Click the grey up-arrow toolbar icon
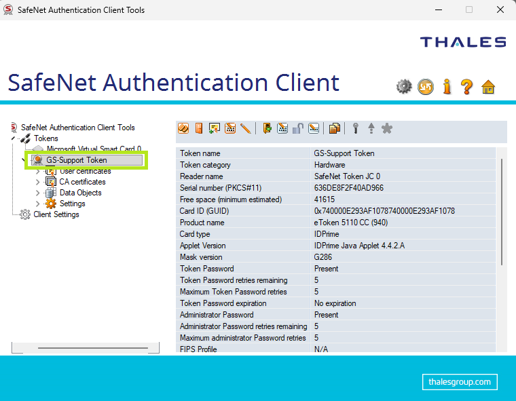 coord(371,128)
